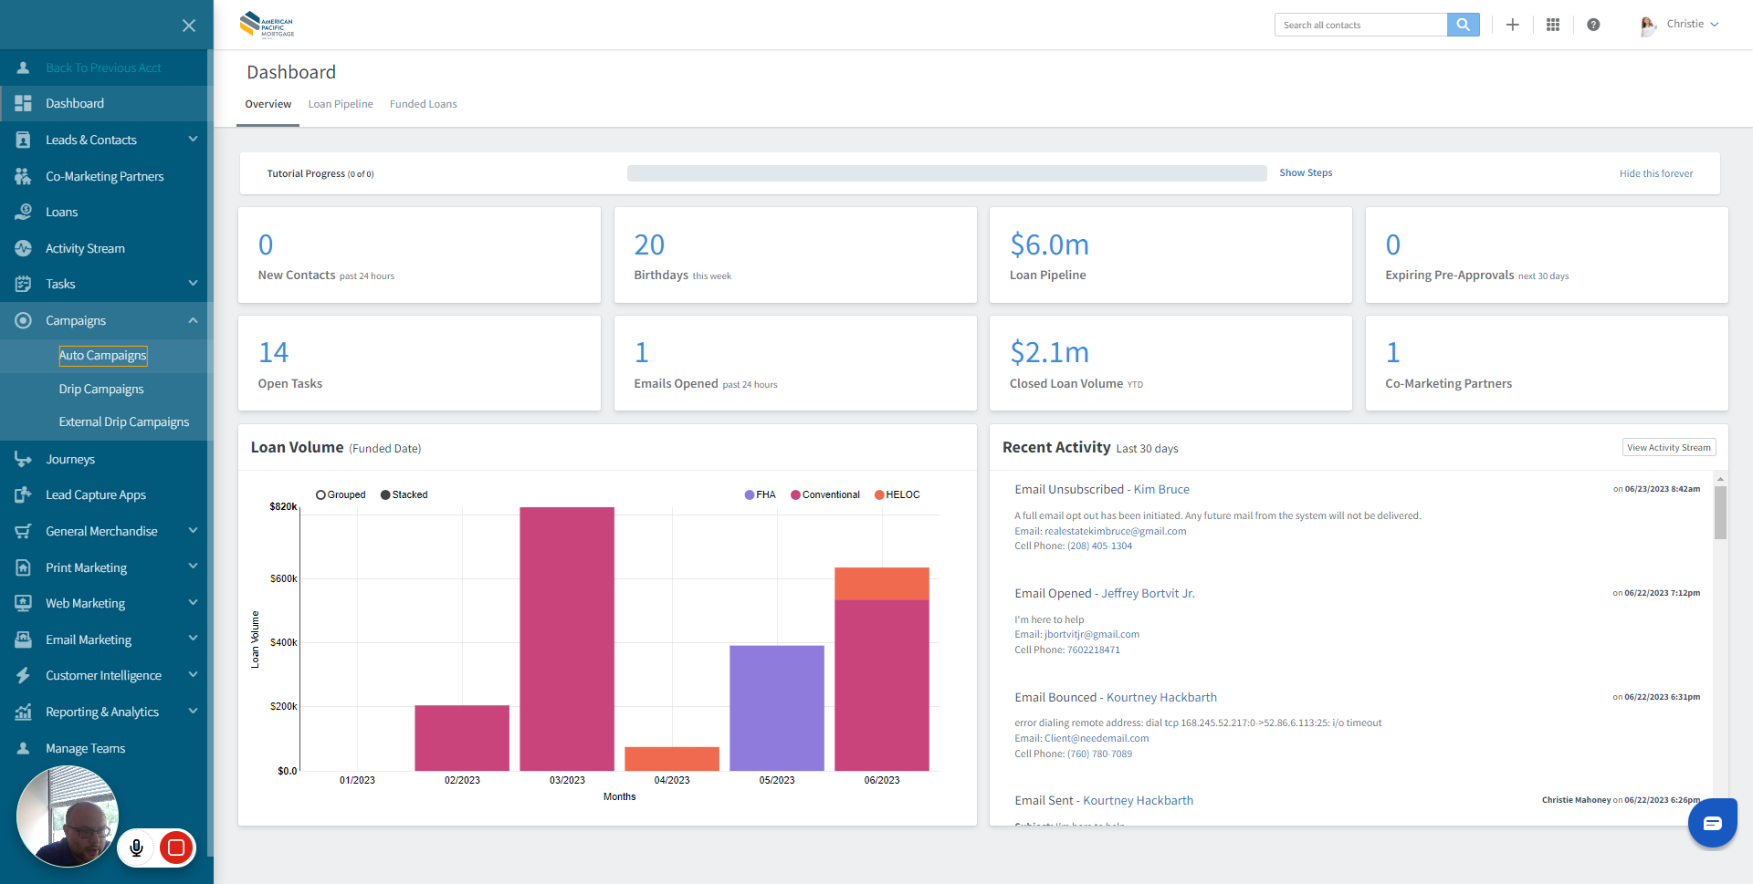Click the Show Steps link
This screenshot has height=884, width=1753.
coord(1306,172)
